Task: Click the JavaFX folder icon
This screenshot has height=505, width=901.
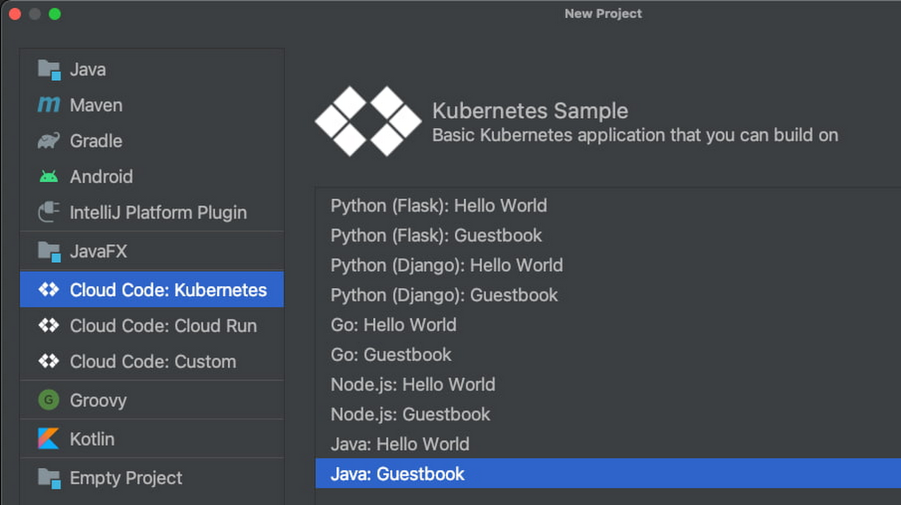Action: click(x=49, y=251)
